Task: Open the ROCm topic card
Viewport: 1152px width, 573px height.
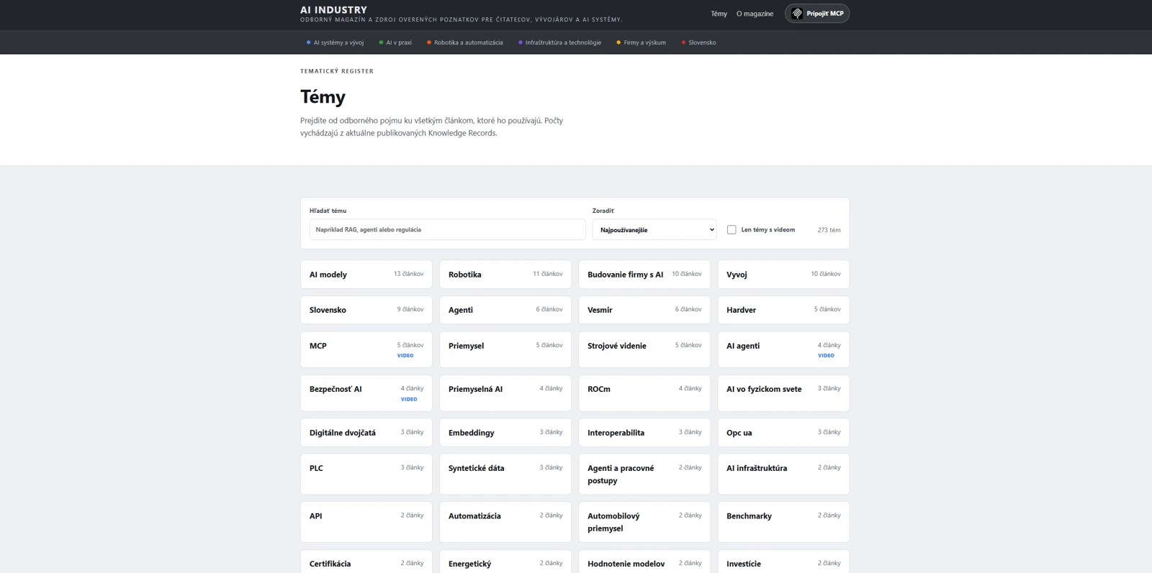Action: point(644,393)
